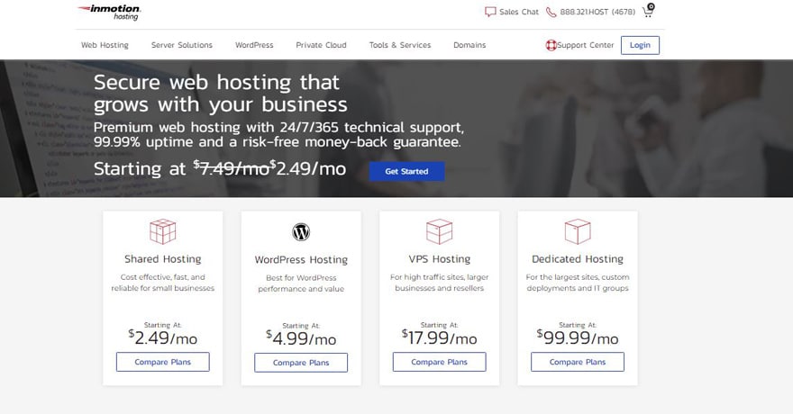Click the Dedicated Hosting card title
The width and height of the screenshot is (793, 414).
coord(578,259)
